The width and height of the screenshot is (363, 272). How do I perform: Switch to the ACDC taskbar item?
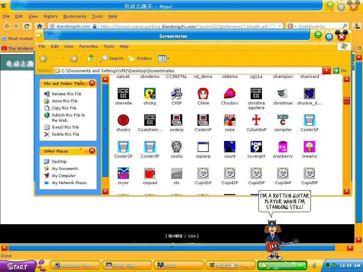178,266
